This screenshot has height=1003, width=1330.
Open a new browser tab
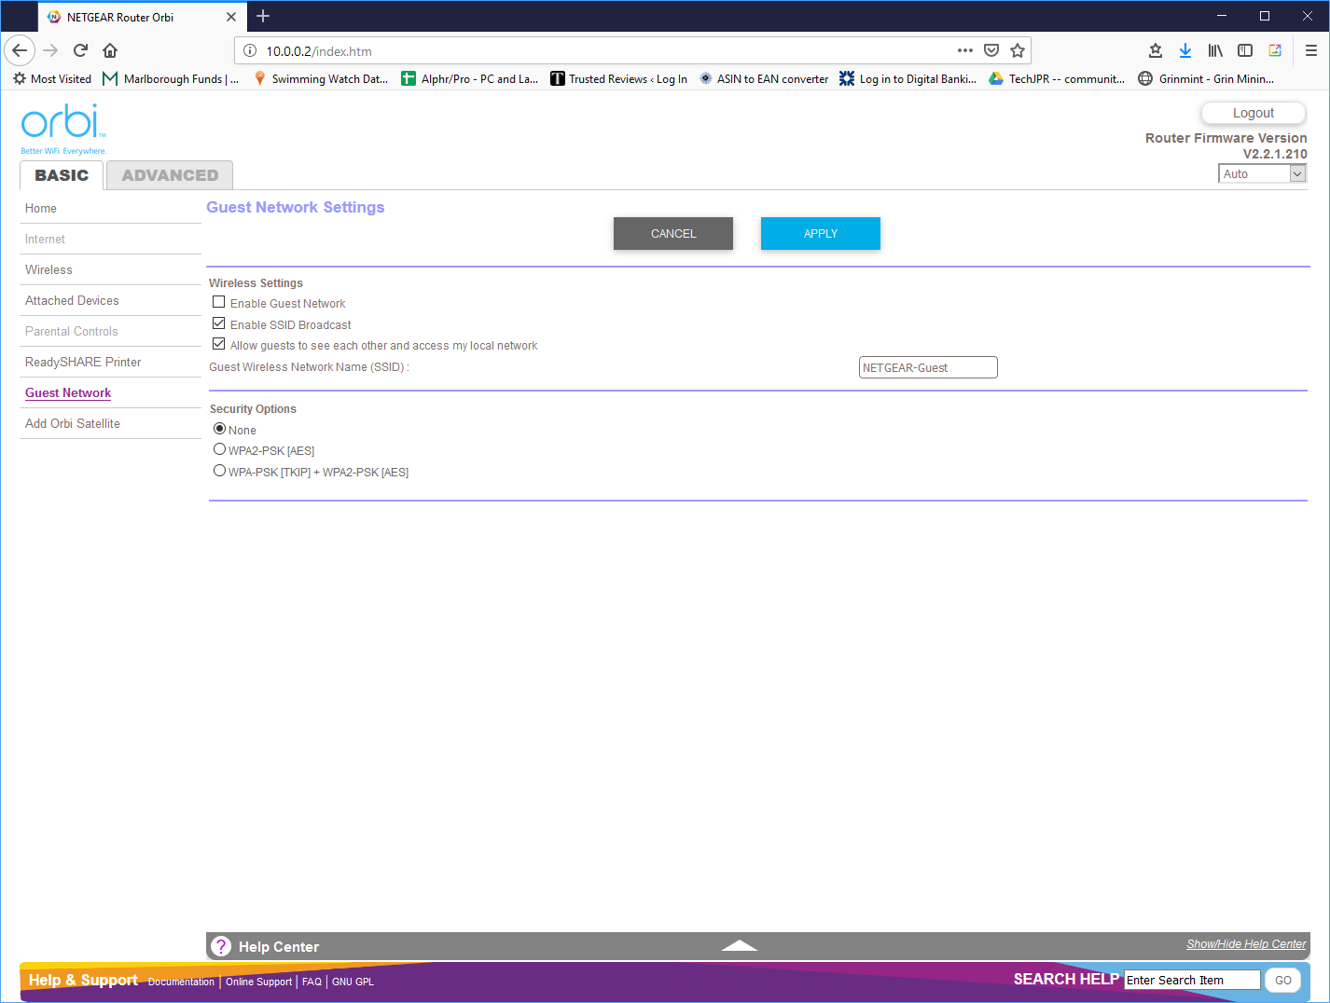coord(263,16)
